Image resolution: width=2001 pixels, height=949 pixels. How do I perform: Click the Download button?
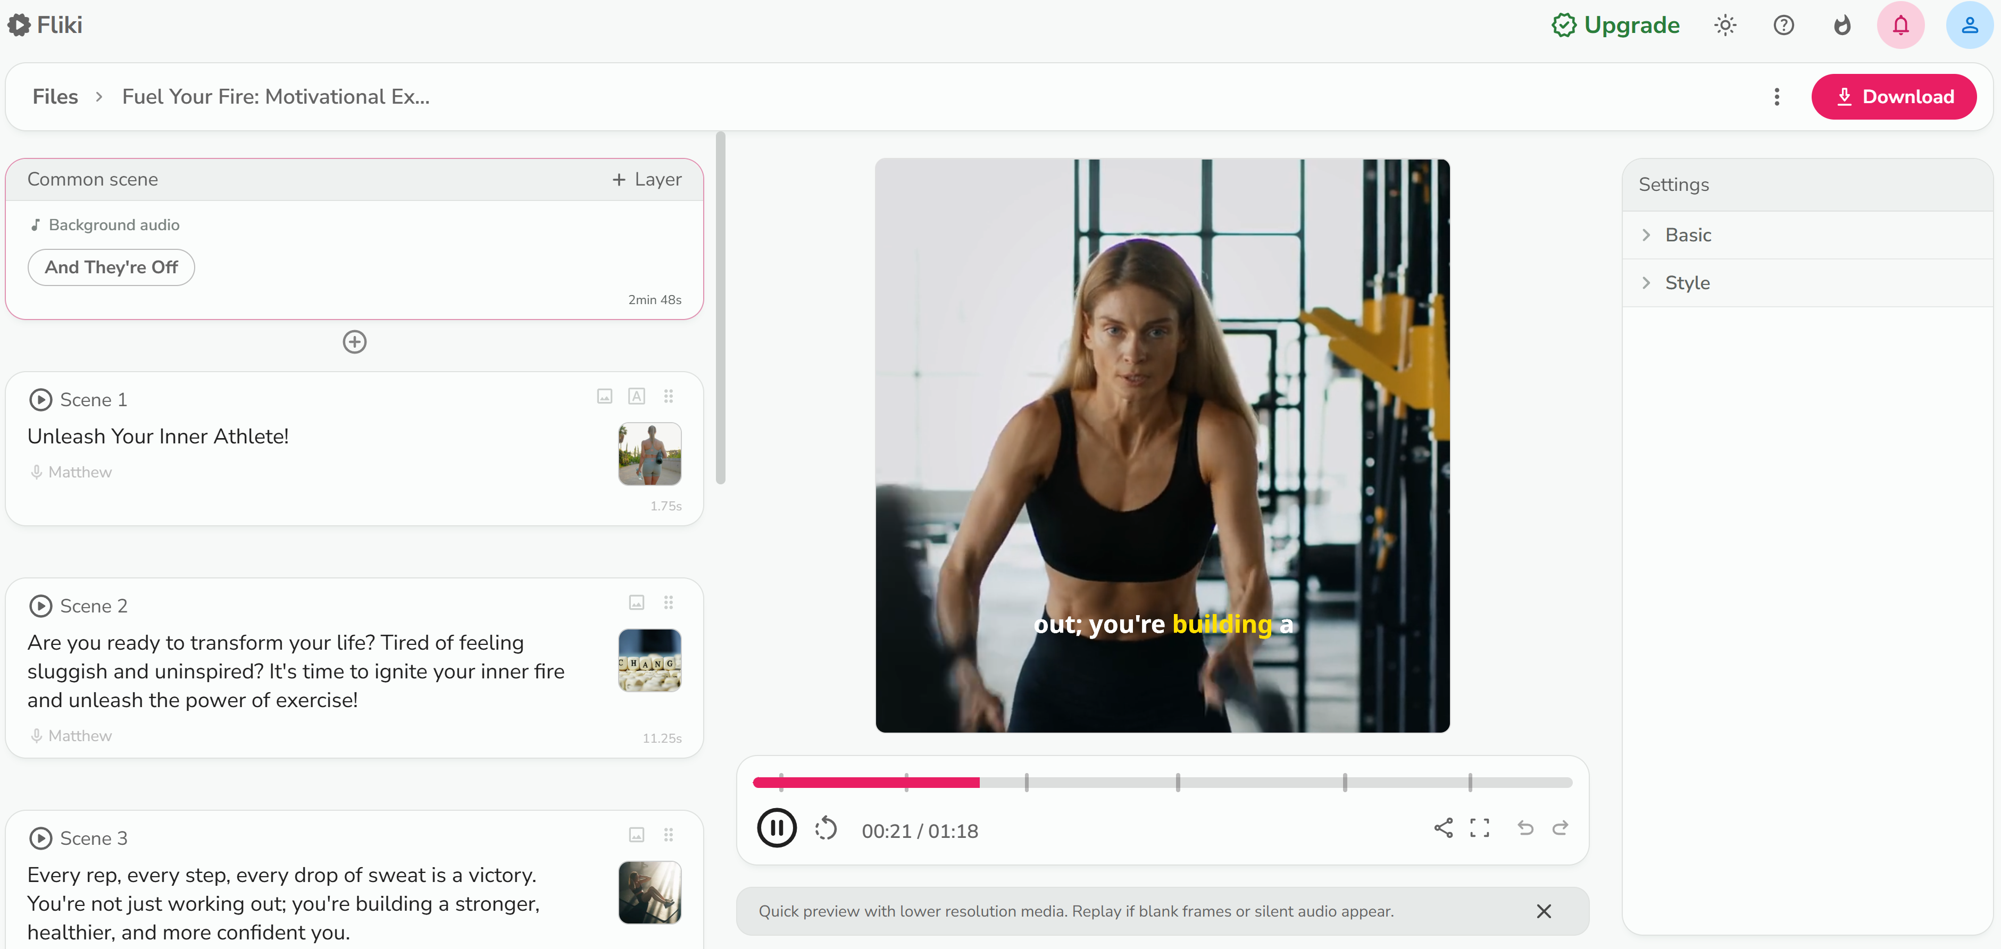1894,96
